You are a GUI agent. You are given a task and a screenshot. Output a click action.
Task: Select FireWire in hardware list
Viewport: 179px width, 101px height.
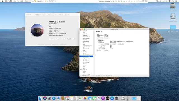tap(84, 40)
